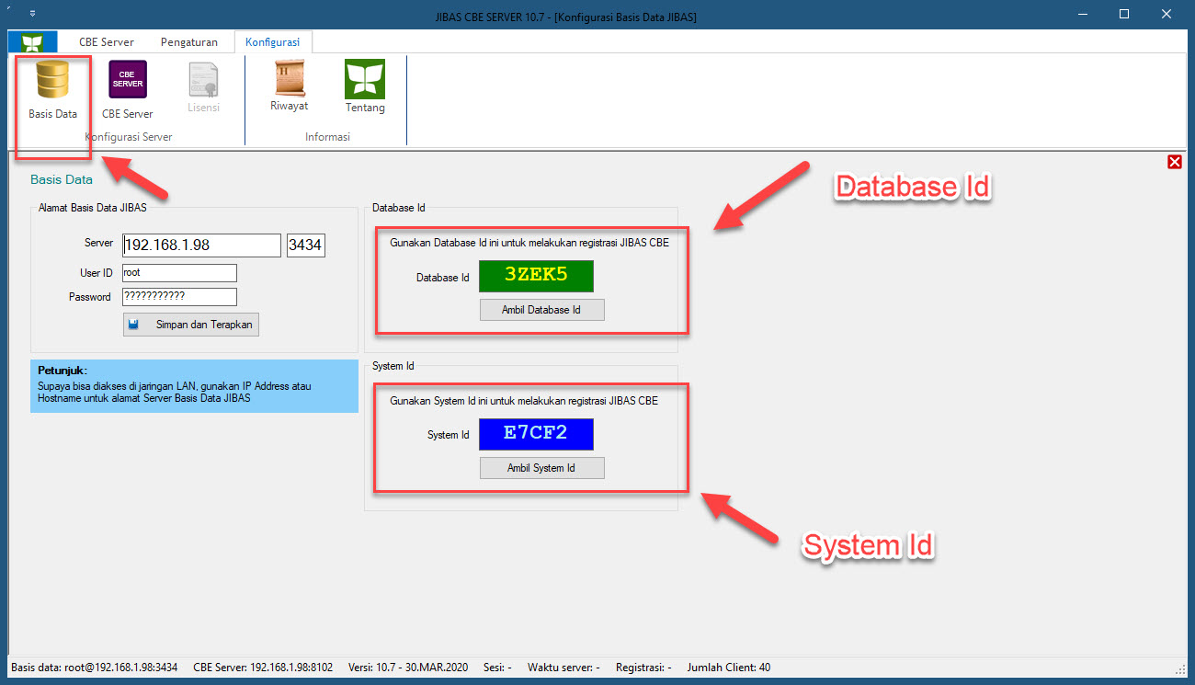Switch to the Pengaturan tab

click(188, 41)
